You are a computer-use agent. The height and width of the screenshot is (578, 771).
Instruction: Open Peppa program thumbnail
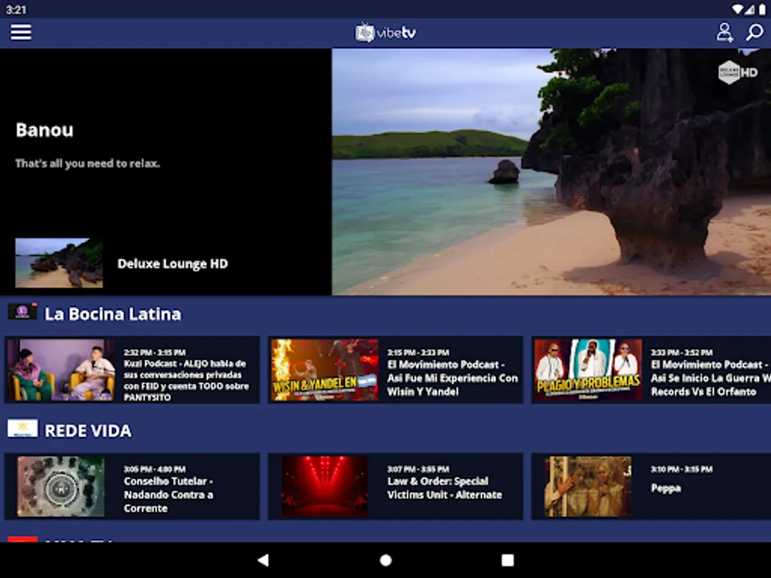click(x=588, y=486)
